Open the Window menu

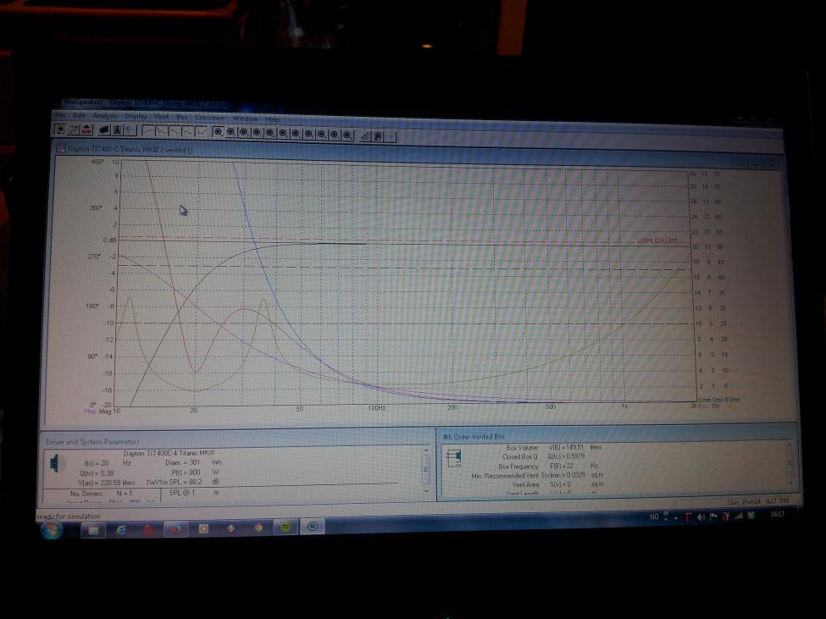tap(245, 119)
